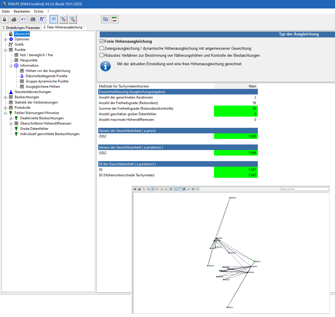Select Ausgeglichene Höhen in tree
The height and width of the screenshot is (317, 335).
pos(43,87)
